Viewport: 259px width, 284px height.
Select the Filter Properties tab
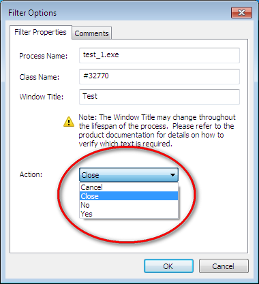coord(41,32)
